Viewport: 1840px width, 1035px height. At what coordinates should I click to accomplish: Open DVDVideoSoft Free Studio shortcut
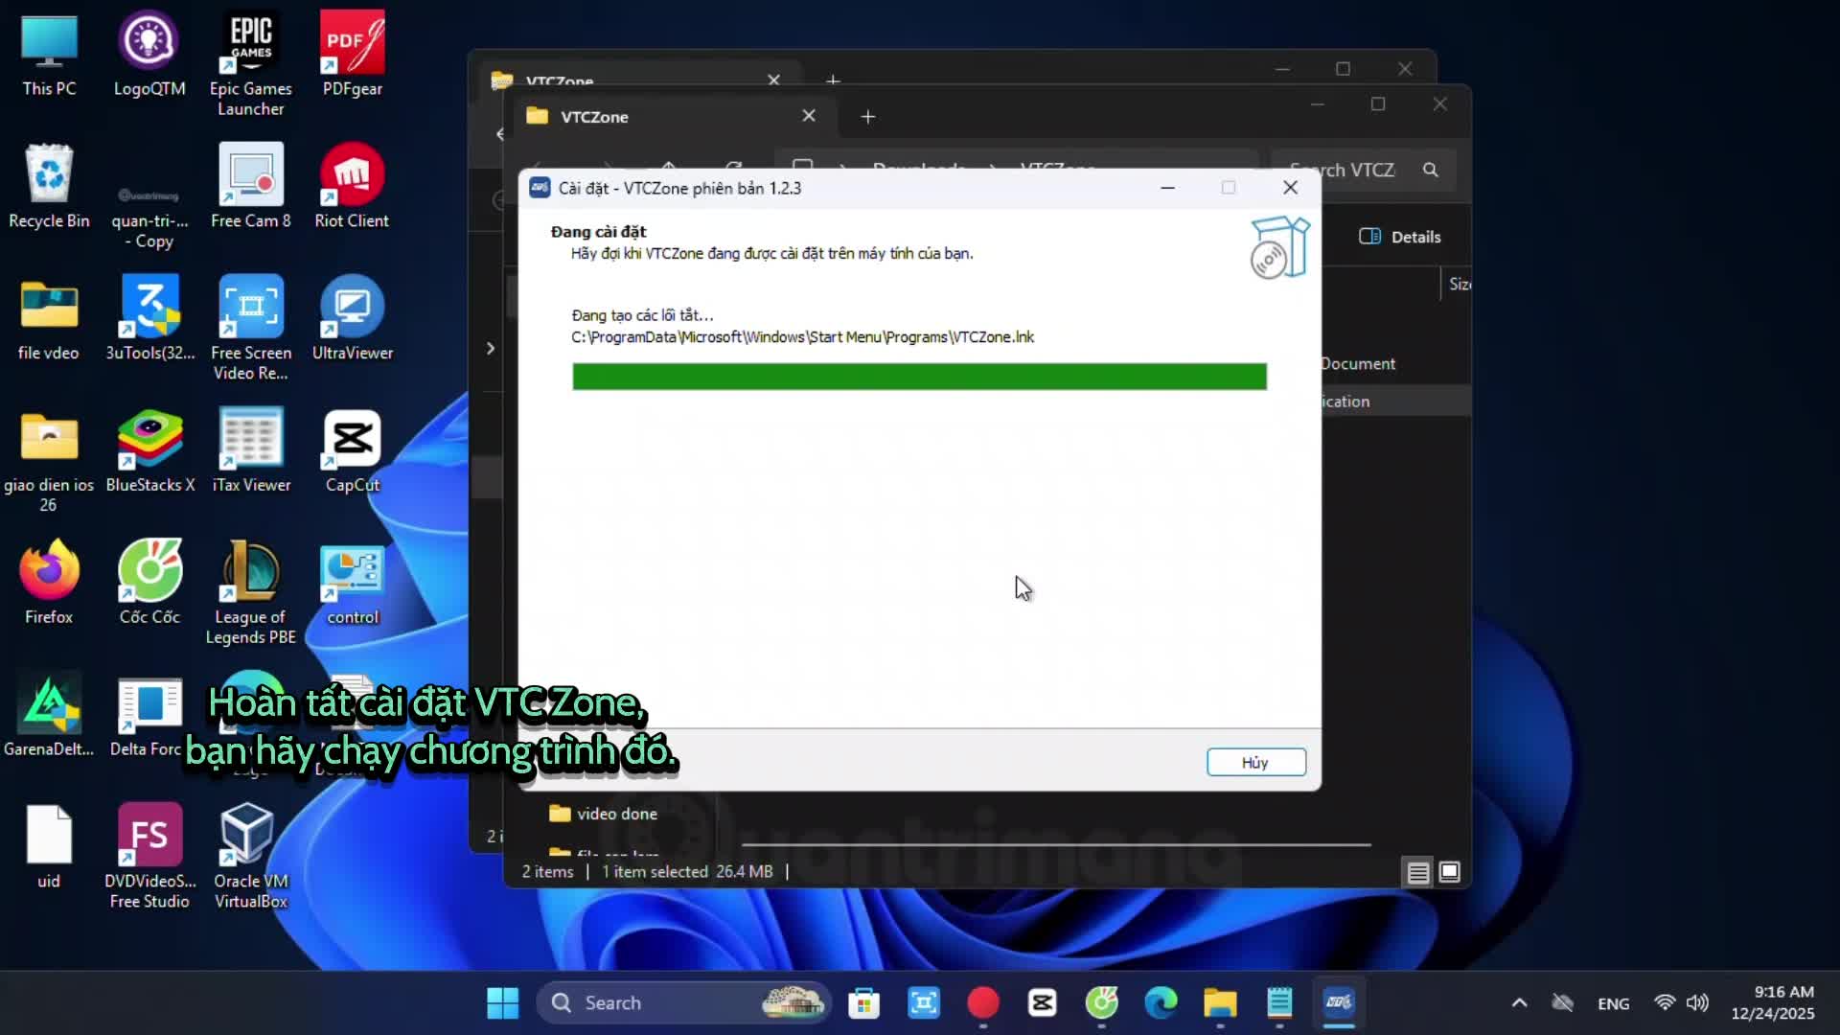(x=149, y=857)
